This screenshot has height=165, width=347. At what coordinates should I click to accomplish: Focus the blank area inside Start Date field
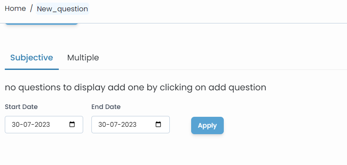[x=60, y=125]
